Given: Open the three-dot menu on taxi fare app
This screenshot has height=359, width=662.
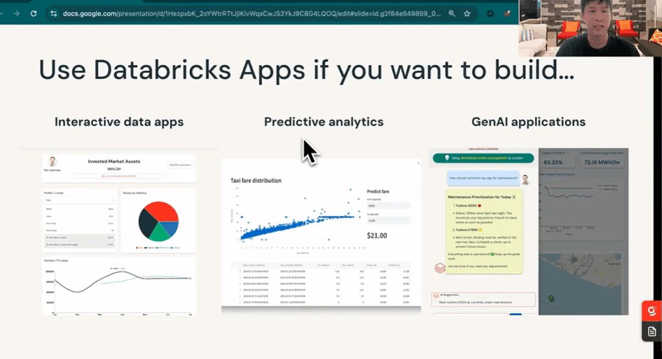Looking at the screenshot, I should click(x=418, y=163).
